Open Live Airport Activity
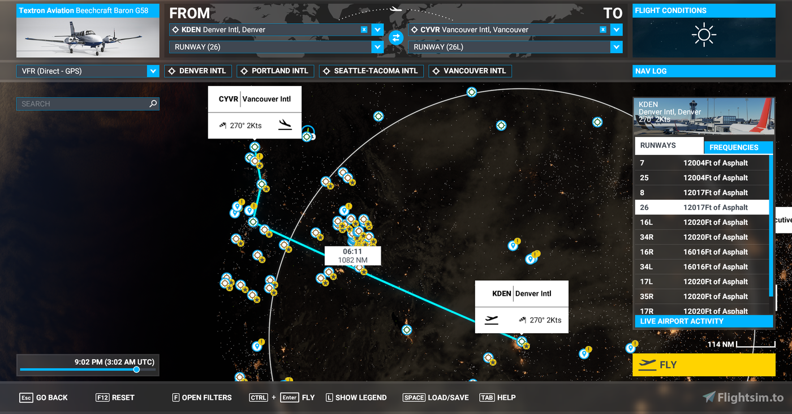Image resolution: width=792 pixels, height=414 pixels. 704,321
